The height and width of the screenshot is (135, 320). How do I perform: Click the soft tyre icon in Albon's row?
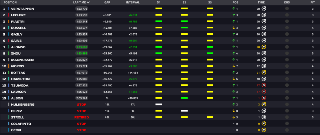[264, 98]
